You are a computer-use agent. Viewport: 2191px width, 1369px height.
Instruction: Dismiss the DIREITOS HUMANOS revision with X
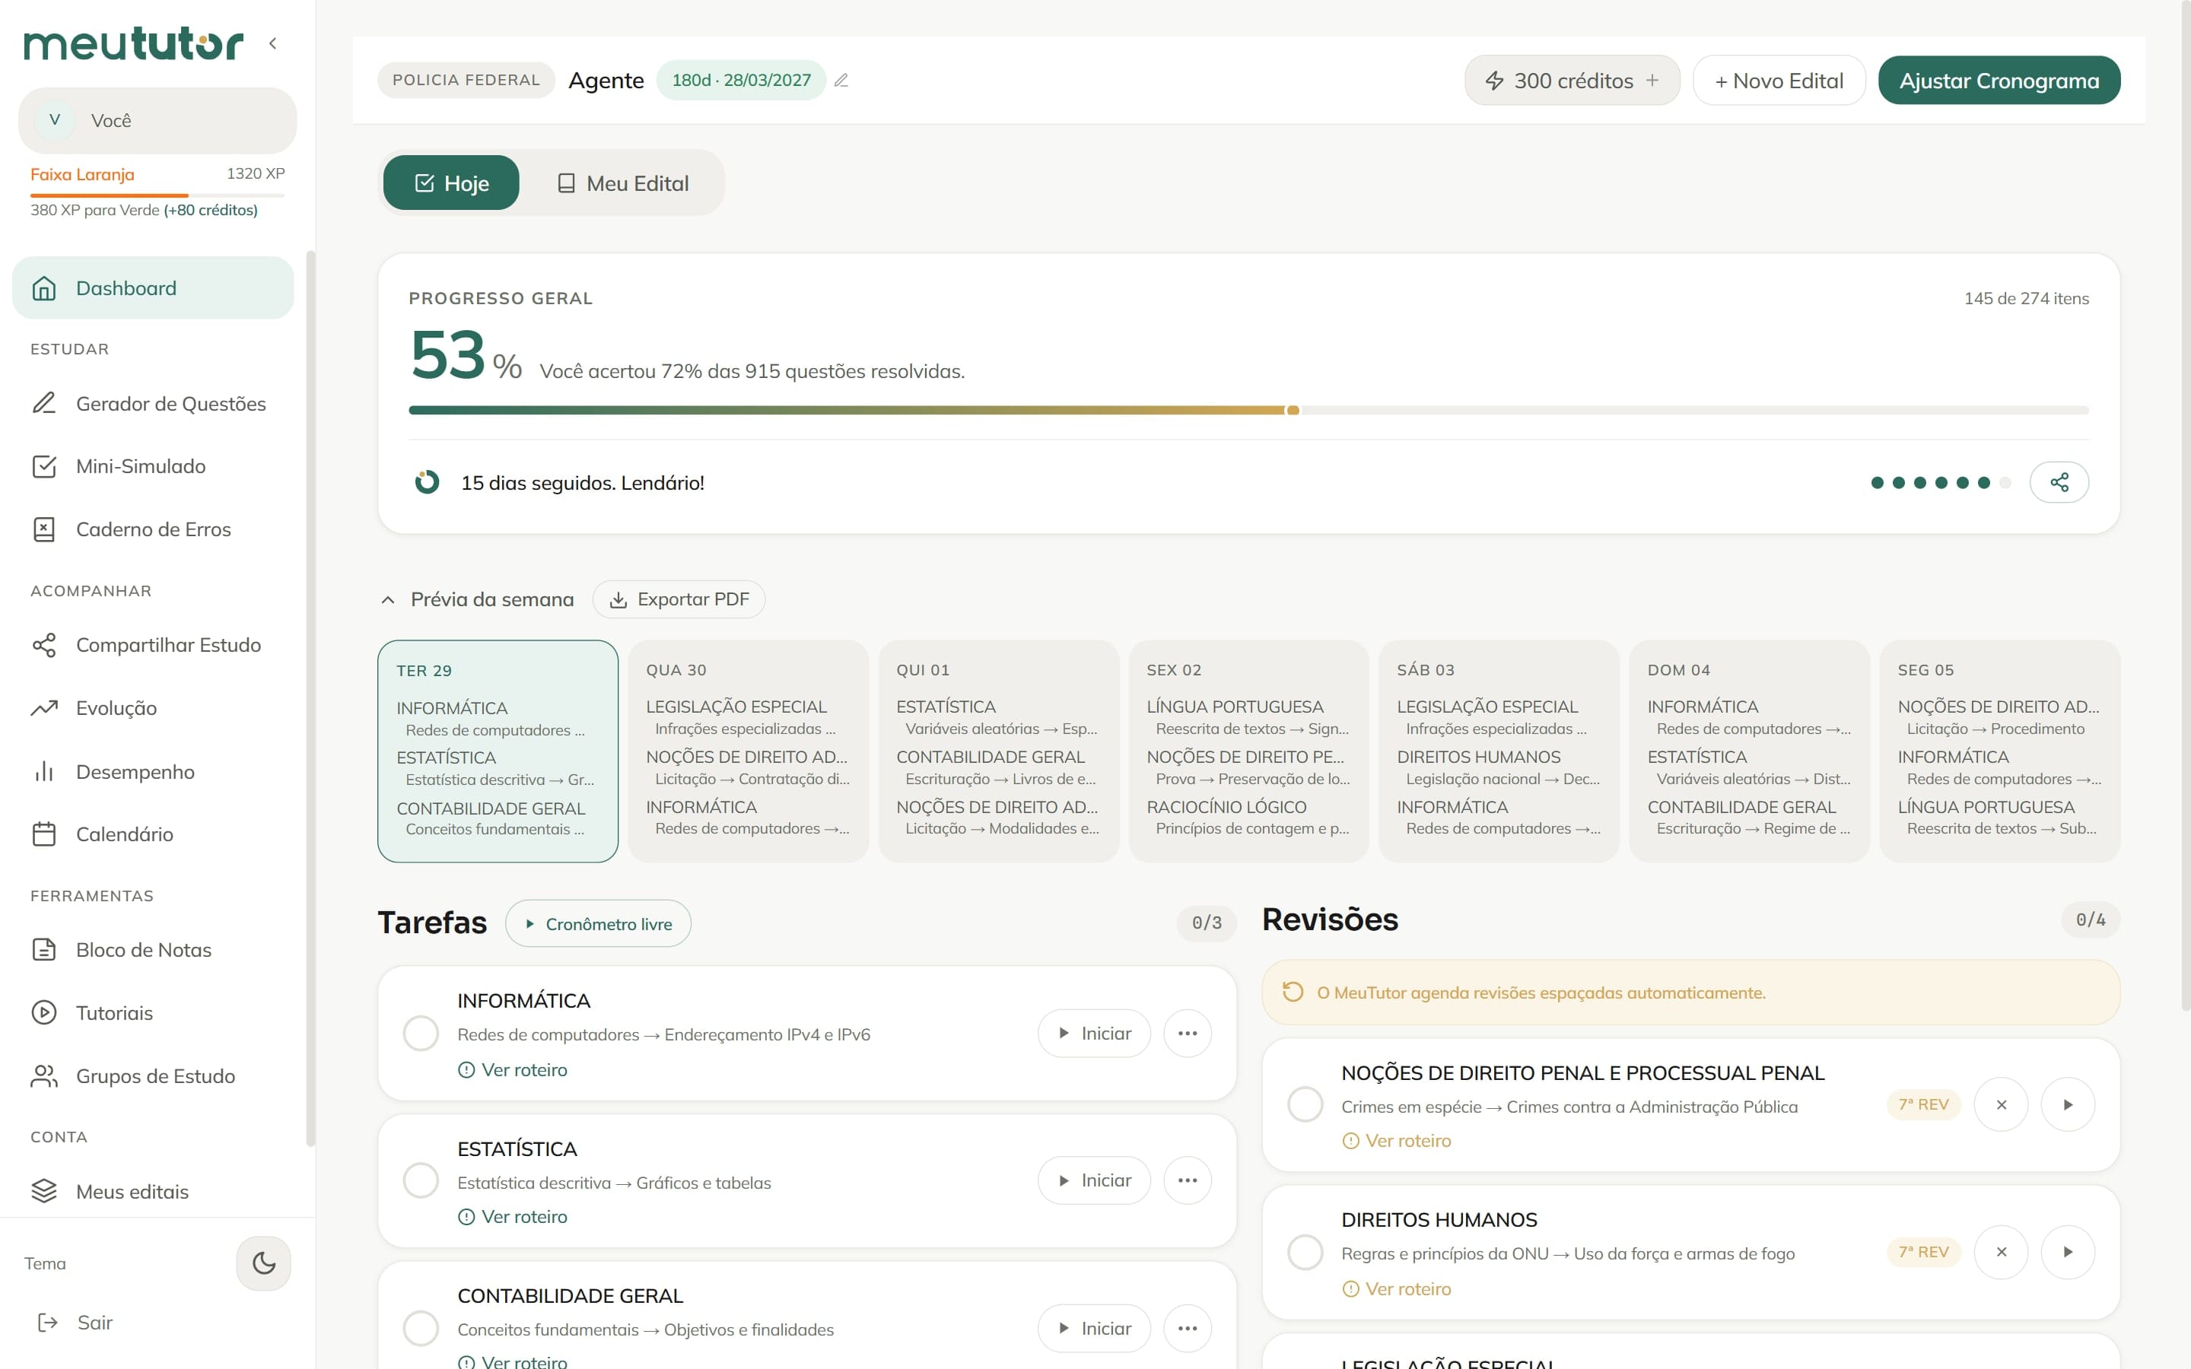pos(2001,1251)
